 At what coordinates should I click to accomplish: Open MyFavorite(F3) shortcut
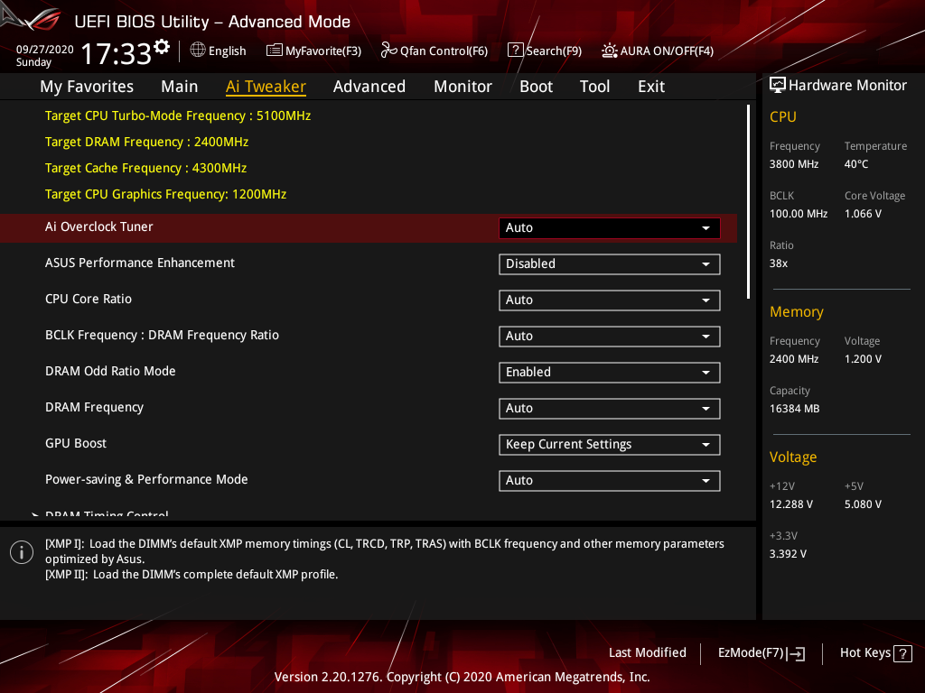coord(313,51)
